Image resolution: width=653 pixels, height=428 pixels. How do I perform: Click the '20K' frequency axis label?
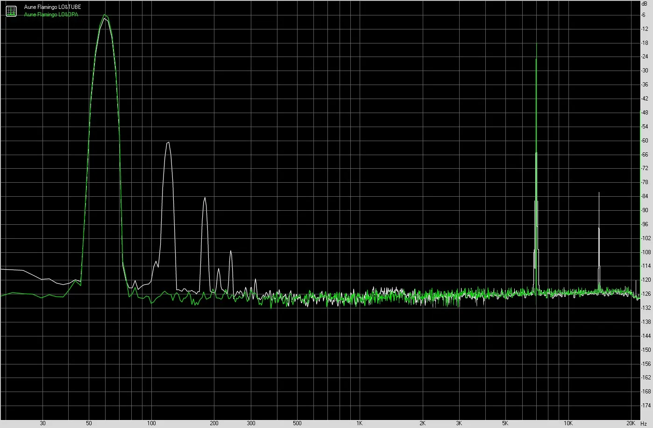click(631, 423)
